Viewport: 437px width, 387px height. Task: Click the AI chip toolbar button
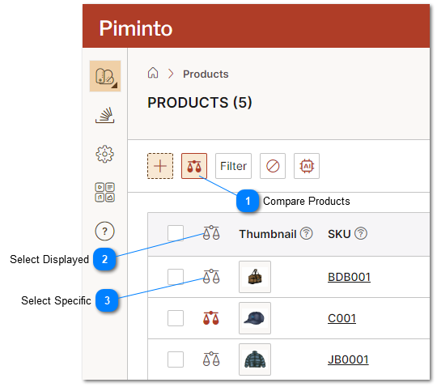point(307,166)
